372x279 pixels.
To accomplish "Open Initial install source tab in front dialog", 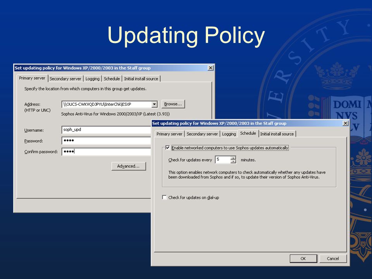I will [x=277, y=134].
